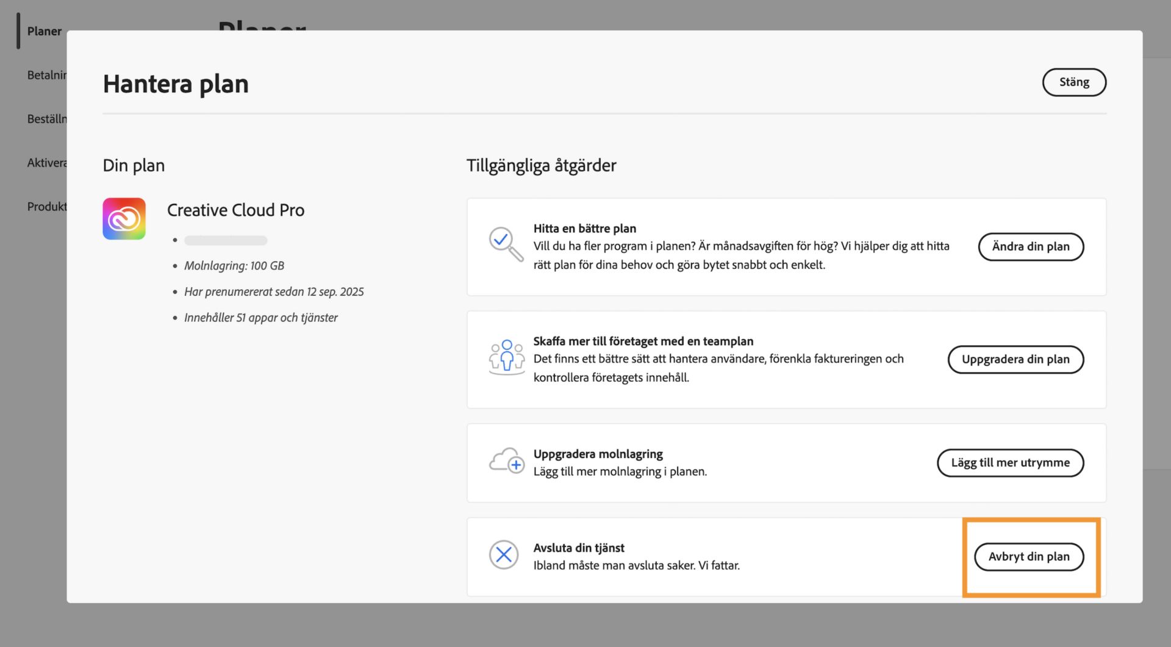Click the Avbryt din plan button inside the orange highlight
Image resolution: width=1171 pixels, height=647 pixels.
(x=1029, y=556)
